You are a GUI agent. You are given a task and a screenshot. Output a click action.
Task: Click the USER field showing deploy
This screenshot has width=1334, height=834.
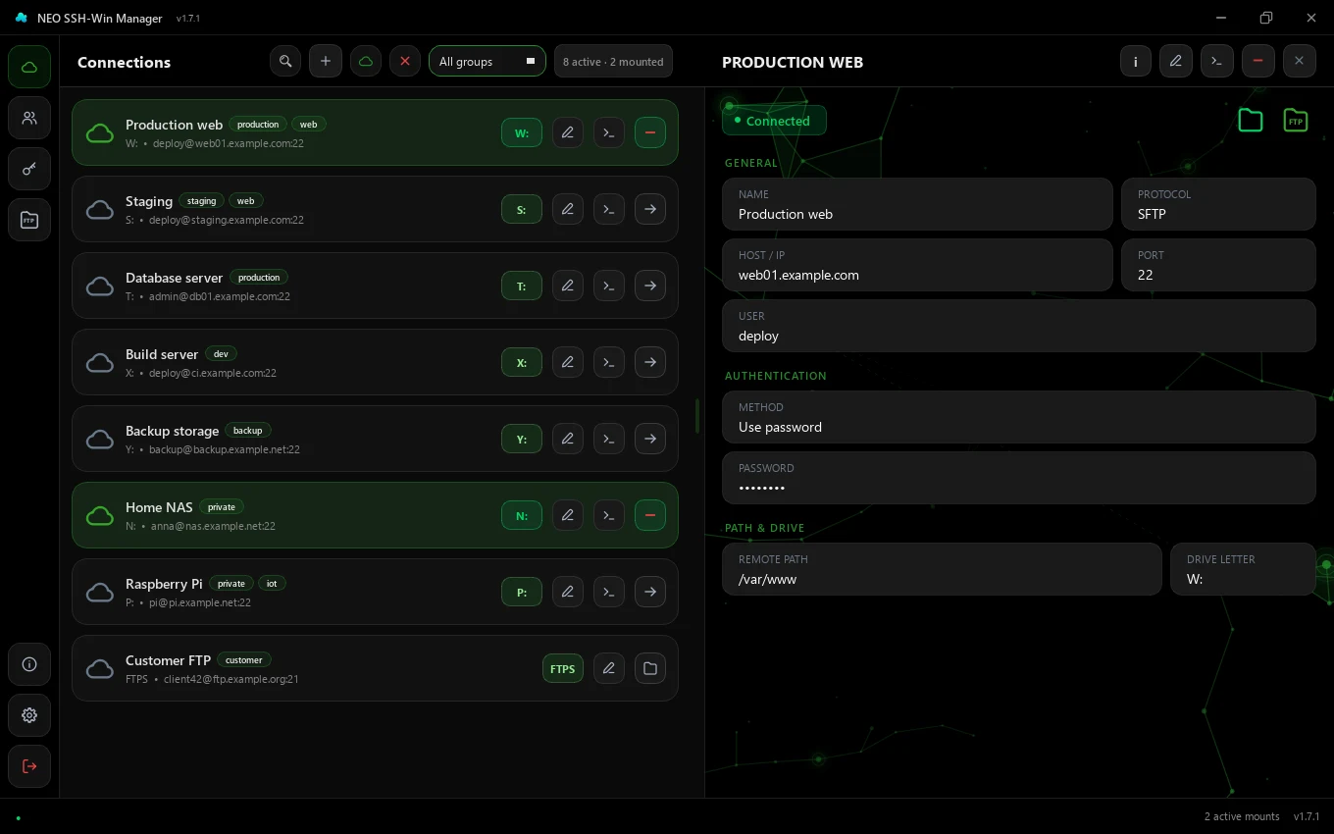point(1019,326)
